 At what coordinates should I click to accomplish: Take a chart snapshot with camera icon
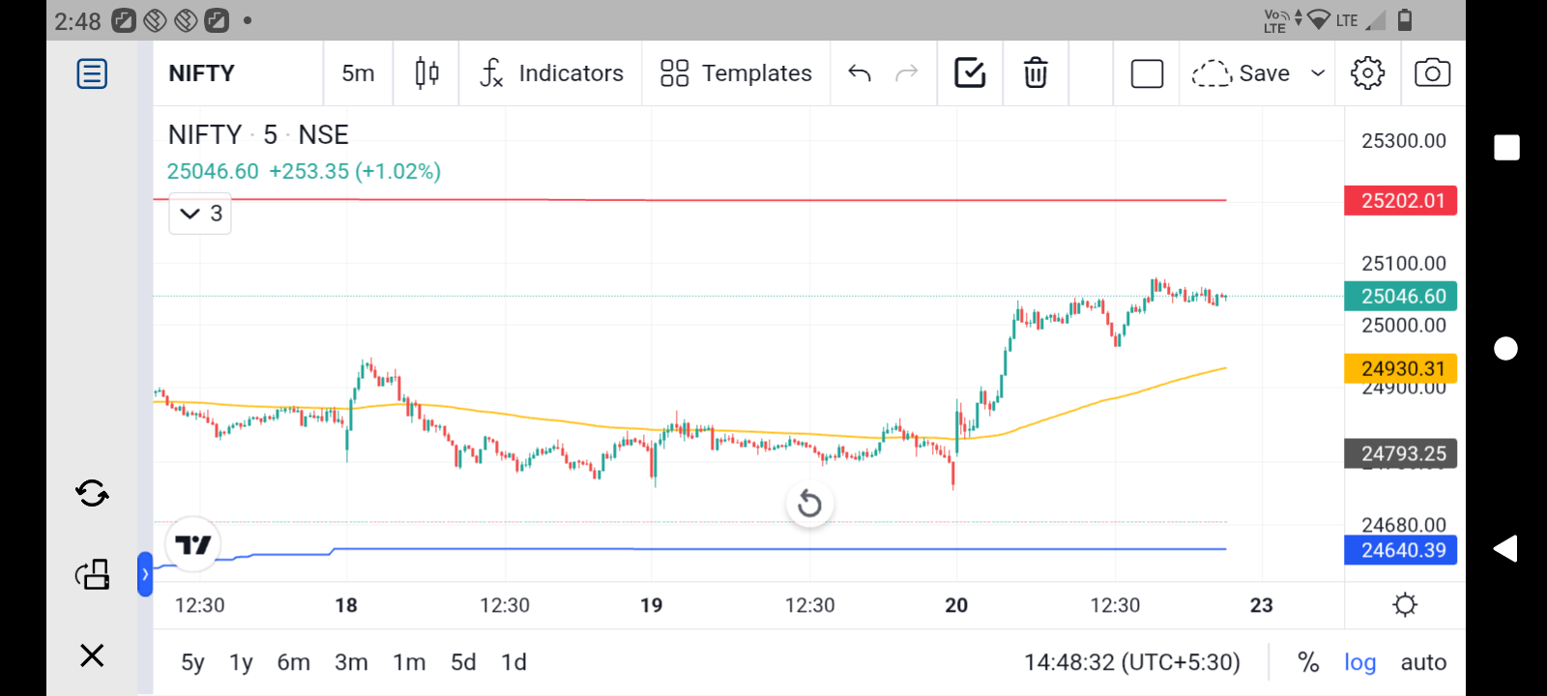pos(1432,73)
